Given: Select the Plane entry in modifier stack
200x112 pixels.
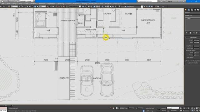Looking at the screenshot, I should (189, 18).
